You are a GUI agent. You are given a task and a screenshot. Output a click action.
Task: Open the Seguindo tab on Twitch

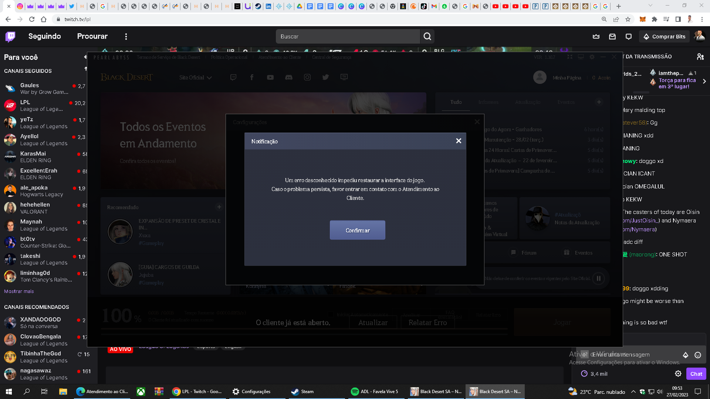point(44,36)
